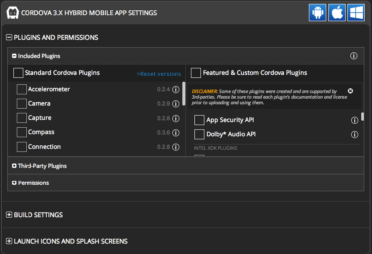372x254 pixels.
Task: Show info for Capture plugin
Action: tap(176, 118)
